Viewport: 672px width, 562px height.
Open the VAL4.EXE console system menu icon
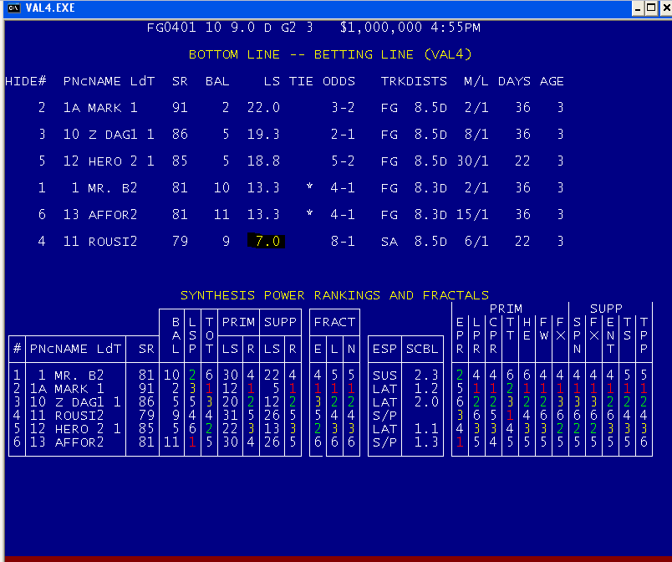point(13,8)
